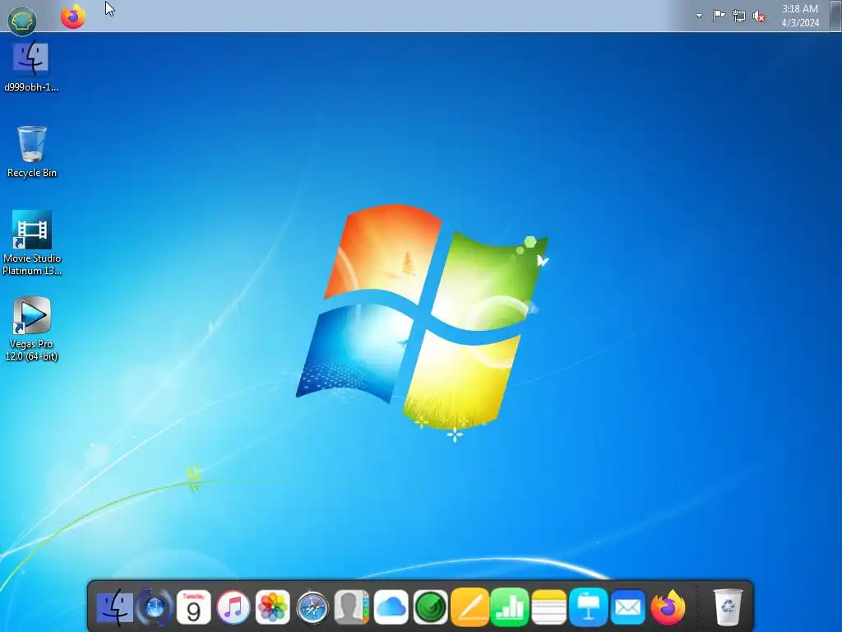Click the muted volume tray icon
The image size is (842, 632).
pos(759,16)
